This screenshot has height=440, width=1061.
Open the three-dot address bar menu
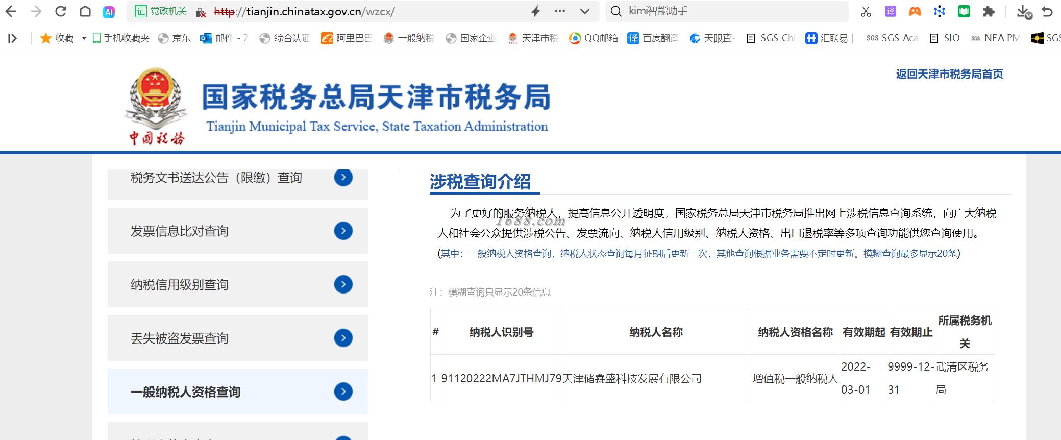coord(560,11)
